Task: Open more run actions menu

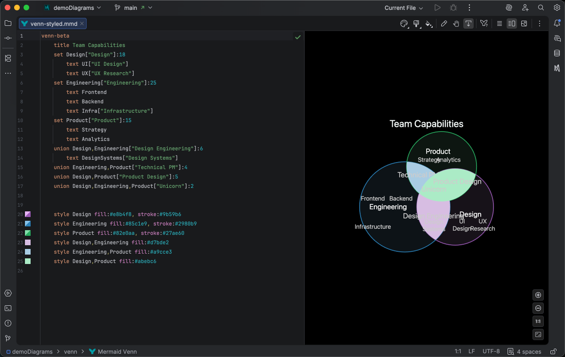Action: coord(469,8)
